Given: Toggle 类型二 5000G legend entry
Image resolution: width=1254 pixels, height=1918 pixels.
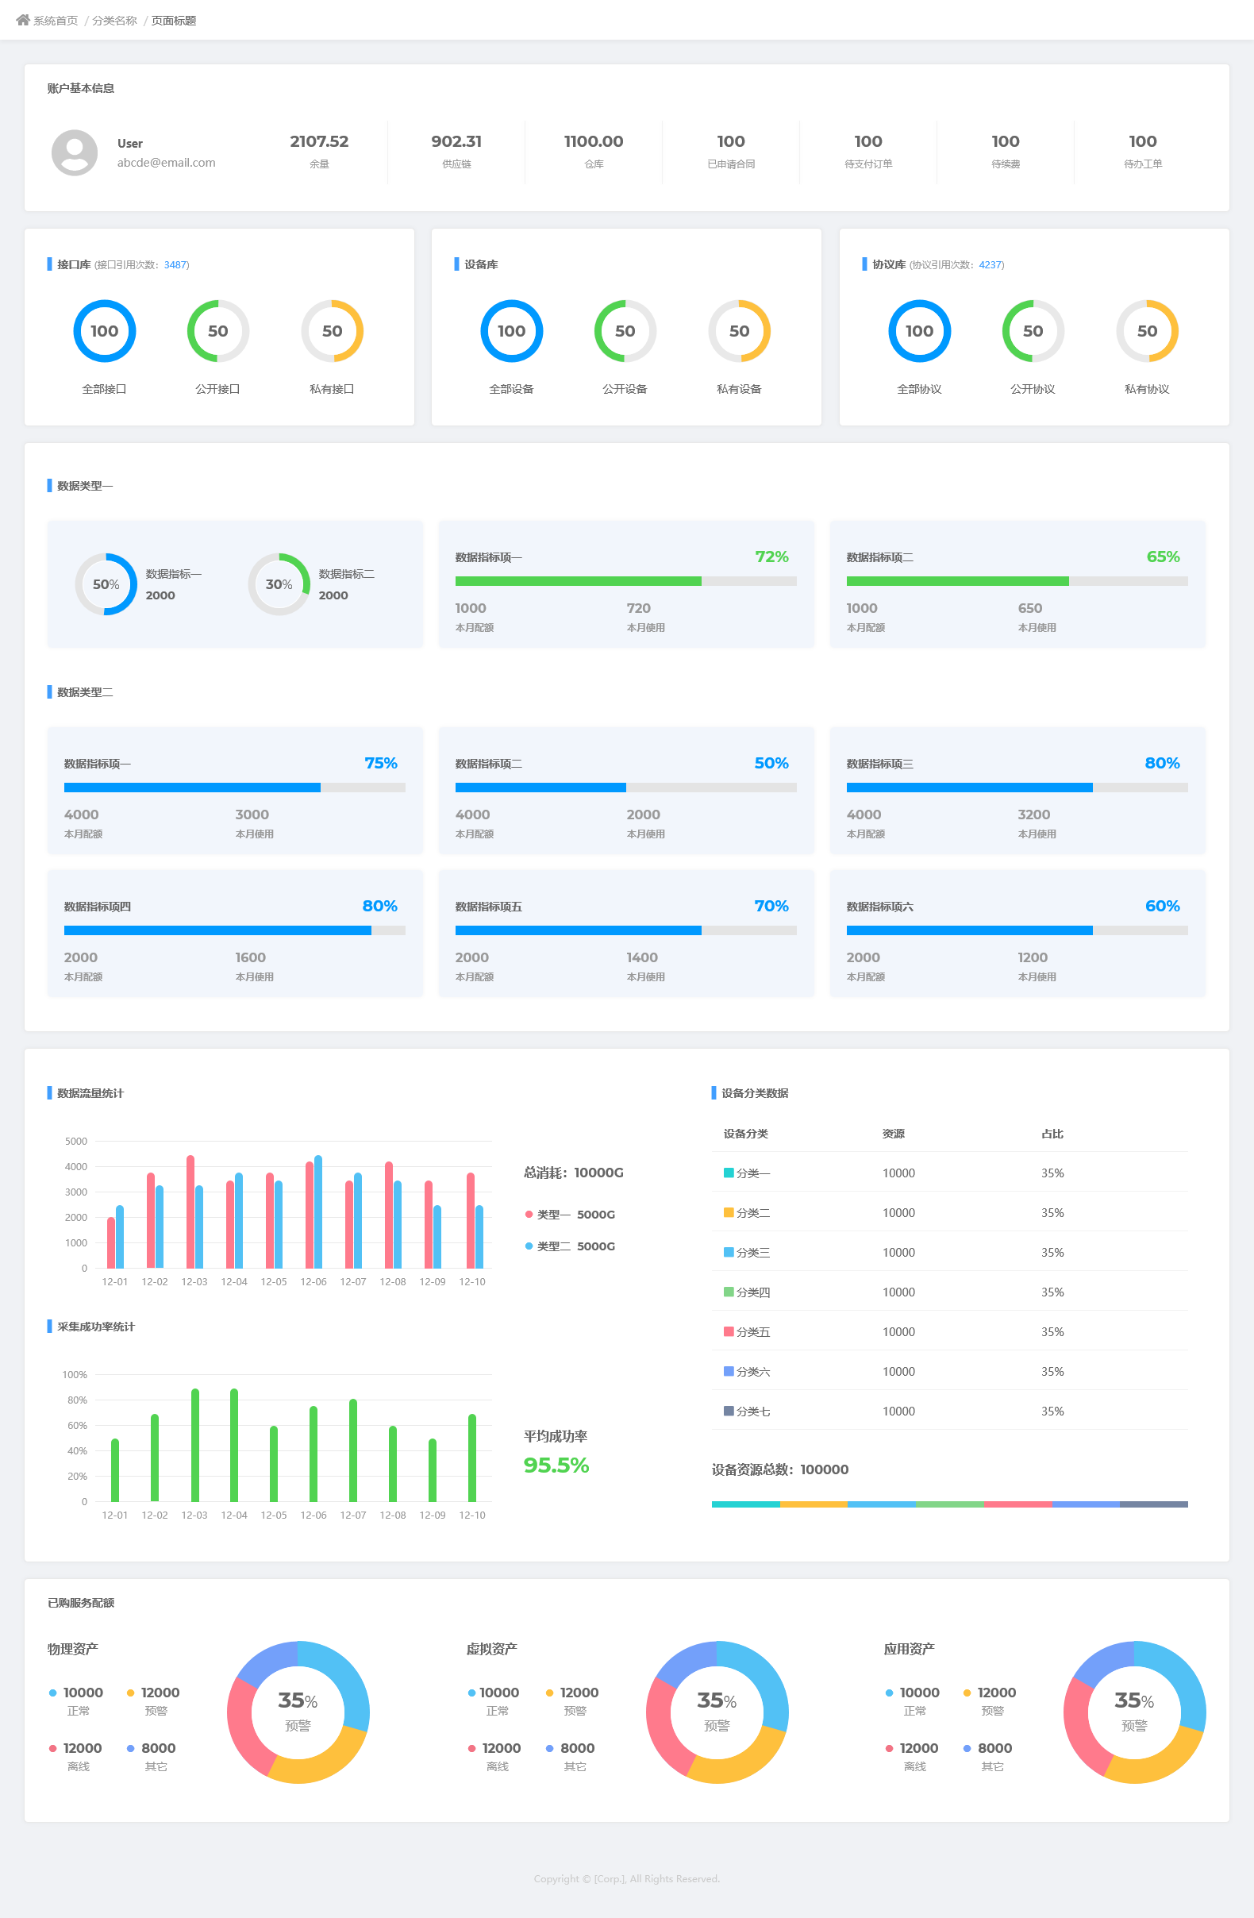Looking at the screenshot, I should (570, 1246).
